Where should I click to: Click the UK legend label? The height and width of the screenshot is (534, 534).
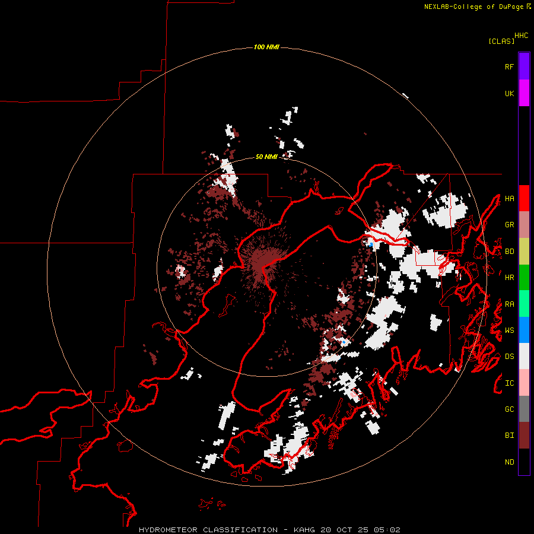pyautogui.click(x=509, y=93)
